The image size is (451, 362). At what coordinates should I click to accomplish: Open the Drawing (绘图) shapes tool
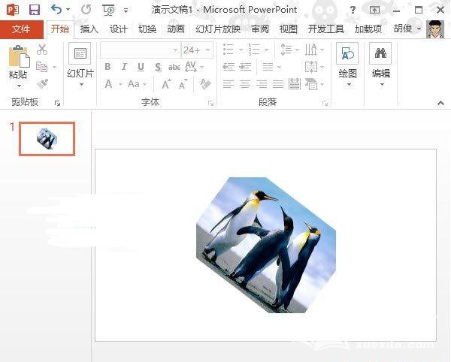[347, 59]
